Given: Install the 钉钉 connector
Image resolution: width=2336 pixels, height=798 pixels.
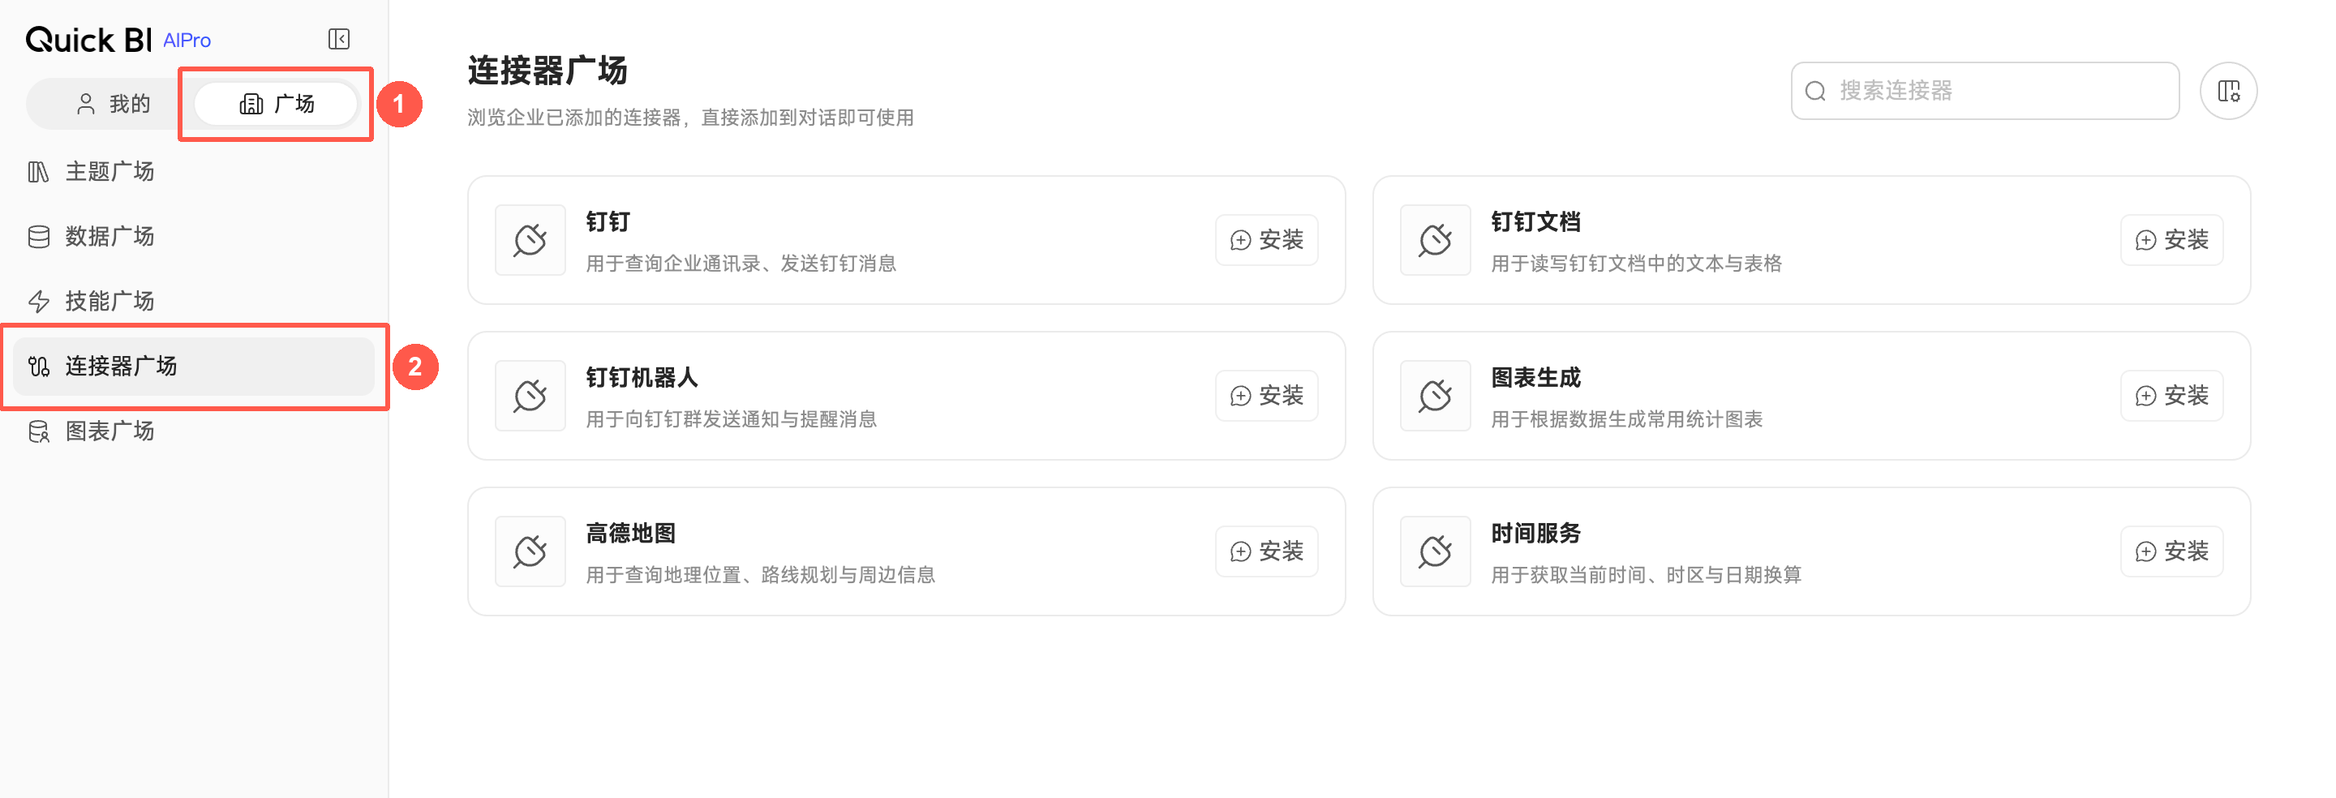Looking at the screenshot, I should [1267, 240].
